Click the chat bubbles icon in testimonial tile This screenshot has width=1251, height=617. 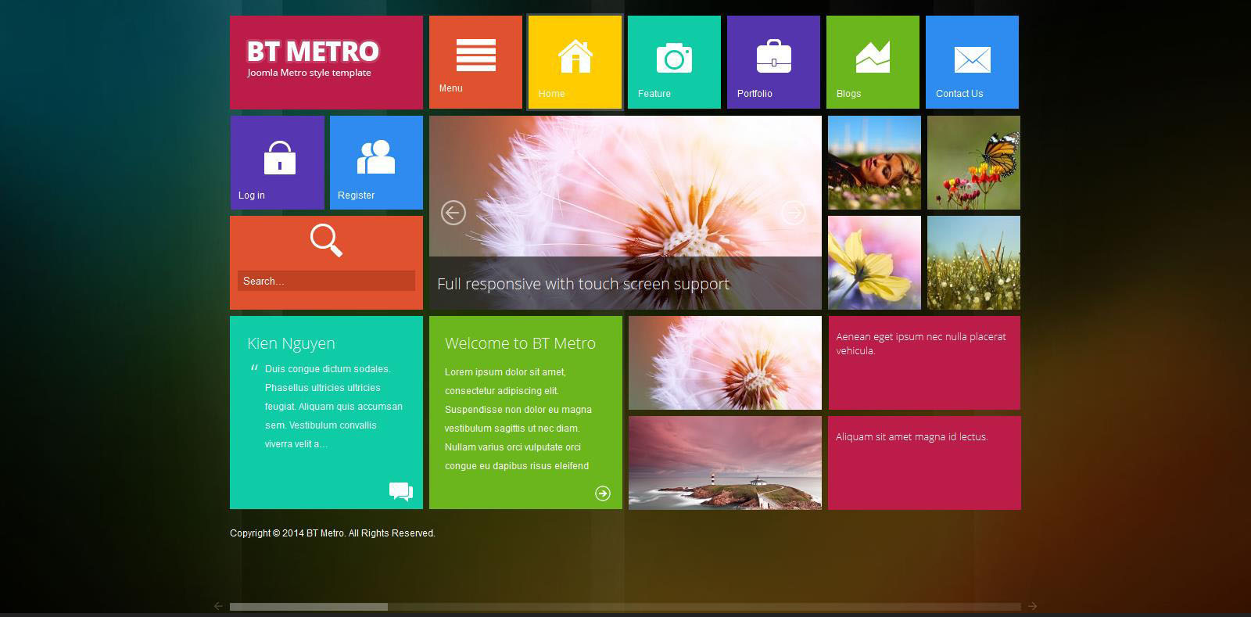point(401,491)
